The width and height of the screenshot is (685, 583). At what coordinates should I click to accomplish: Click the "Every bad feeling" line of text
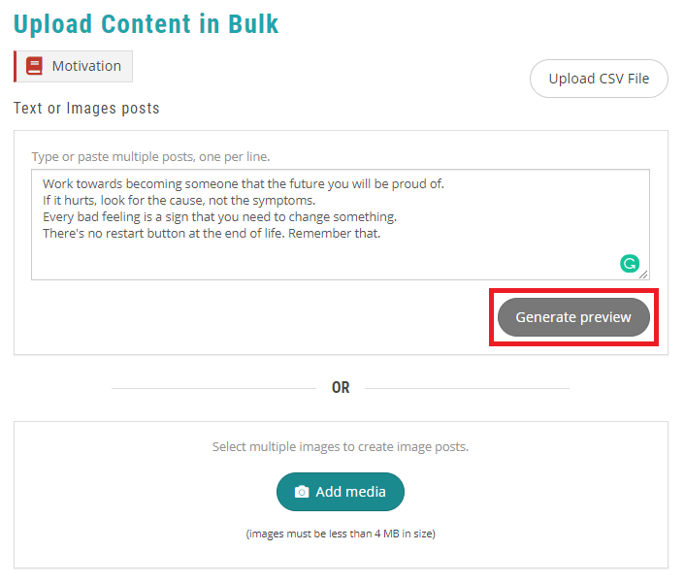(x=219, y=216)
